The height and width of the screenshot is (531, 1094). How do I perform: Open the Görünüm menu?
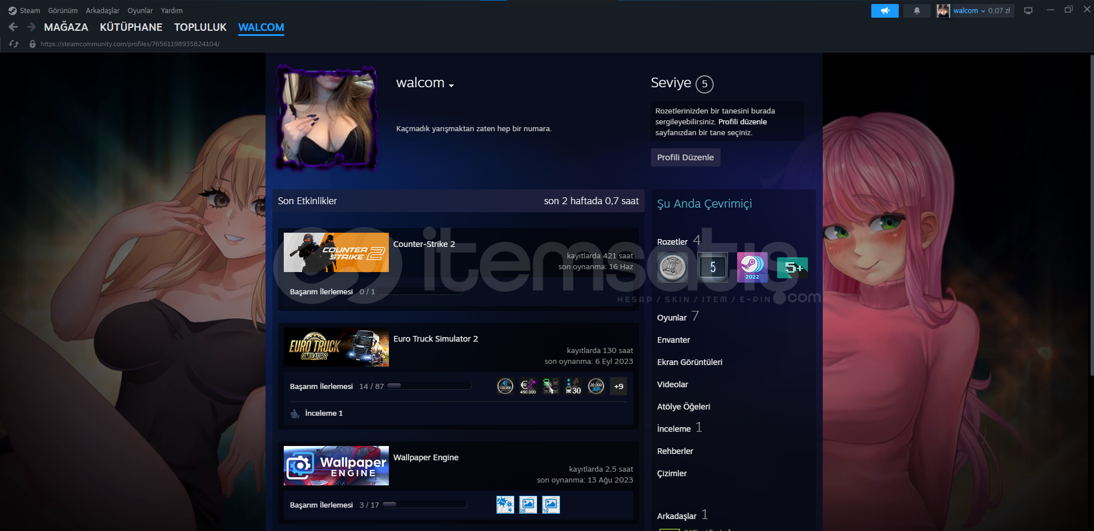pos(63,11)
